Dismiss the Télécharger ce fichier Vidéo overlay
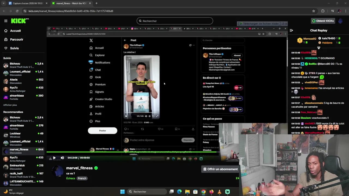 click(x=286, y=24)
